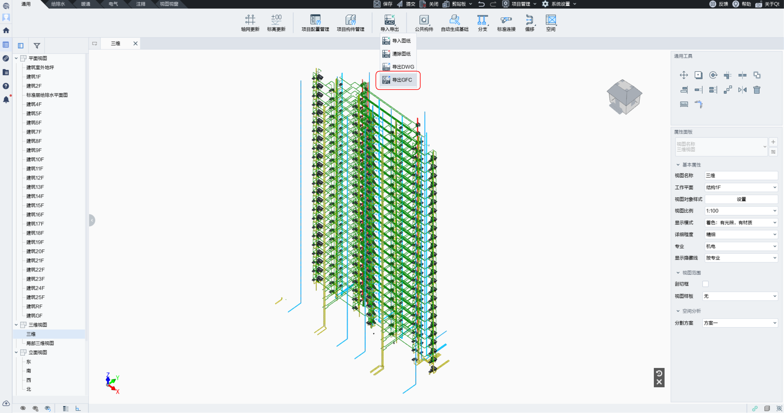Click the move tool in 通用工具 panel

(x=684, y=75)
